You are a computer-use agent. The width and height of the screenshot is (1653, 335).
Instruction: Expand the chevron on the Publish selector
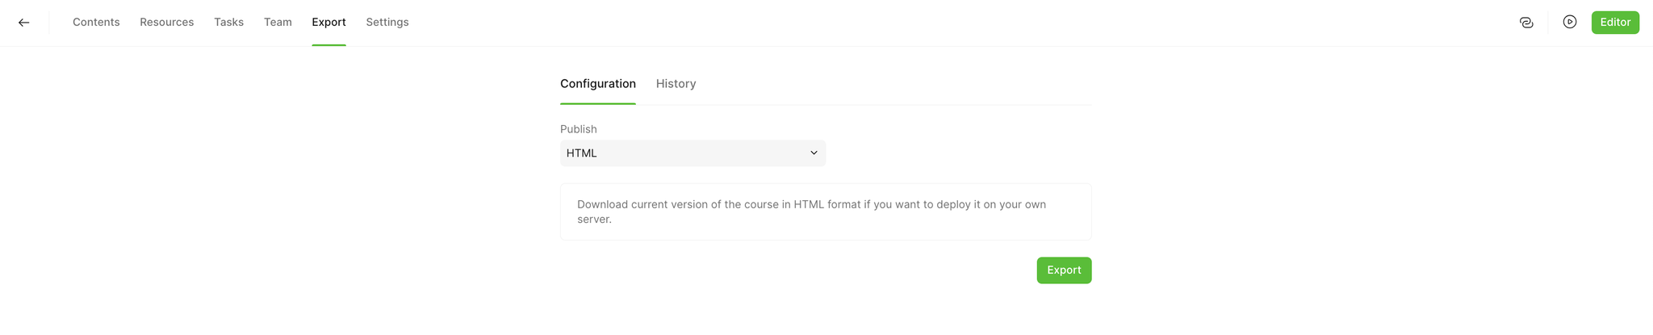(814, 153)
